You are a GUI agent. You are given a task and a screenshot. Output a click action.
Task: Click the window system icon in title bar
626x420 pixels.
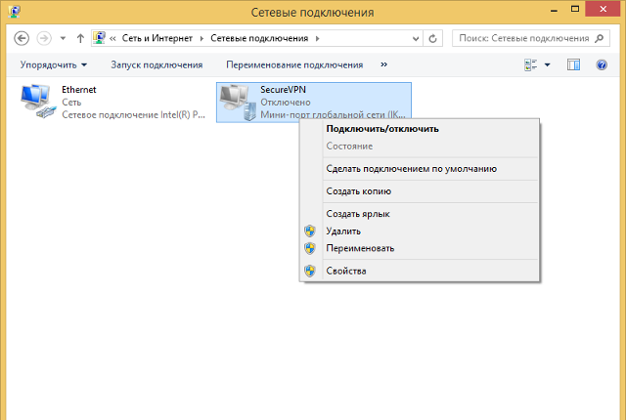tap(12, 12)
